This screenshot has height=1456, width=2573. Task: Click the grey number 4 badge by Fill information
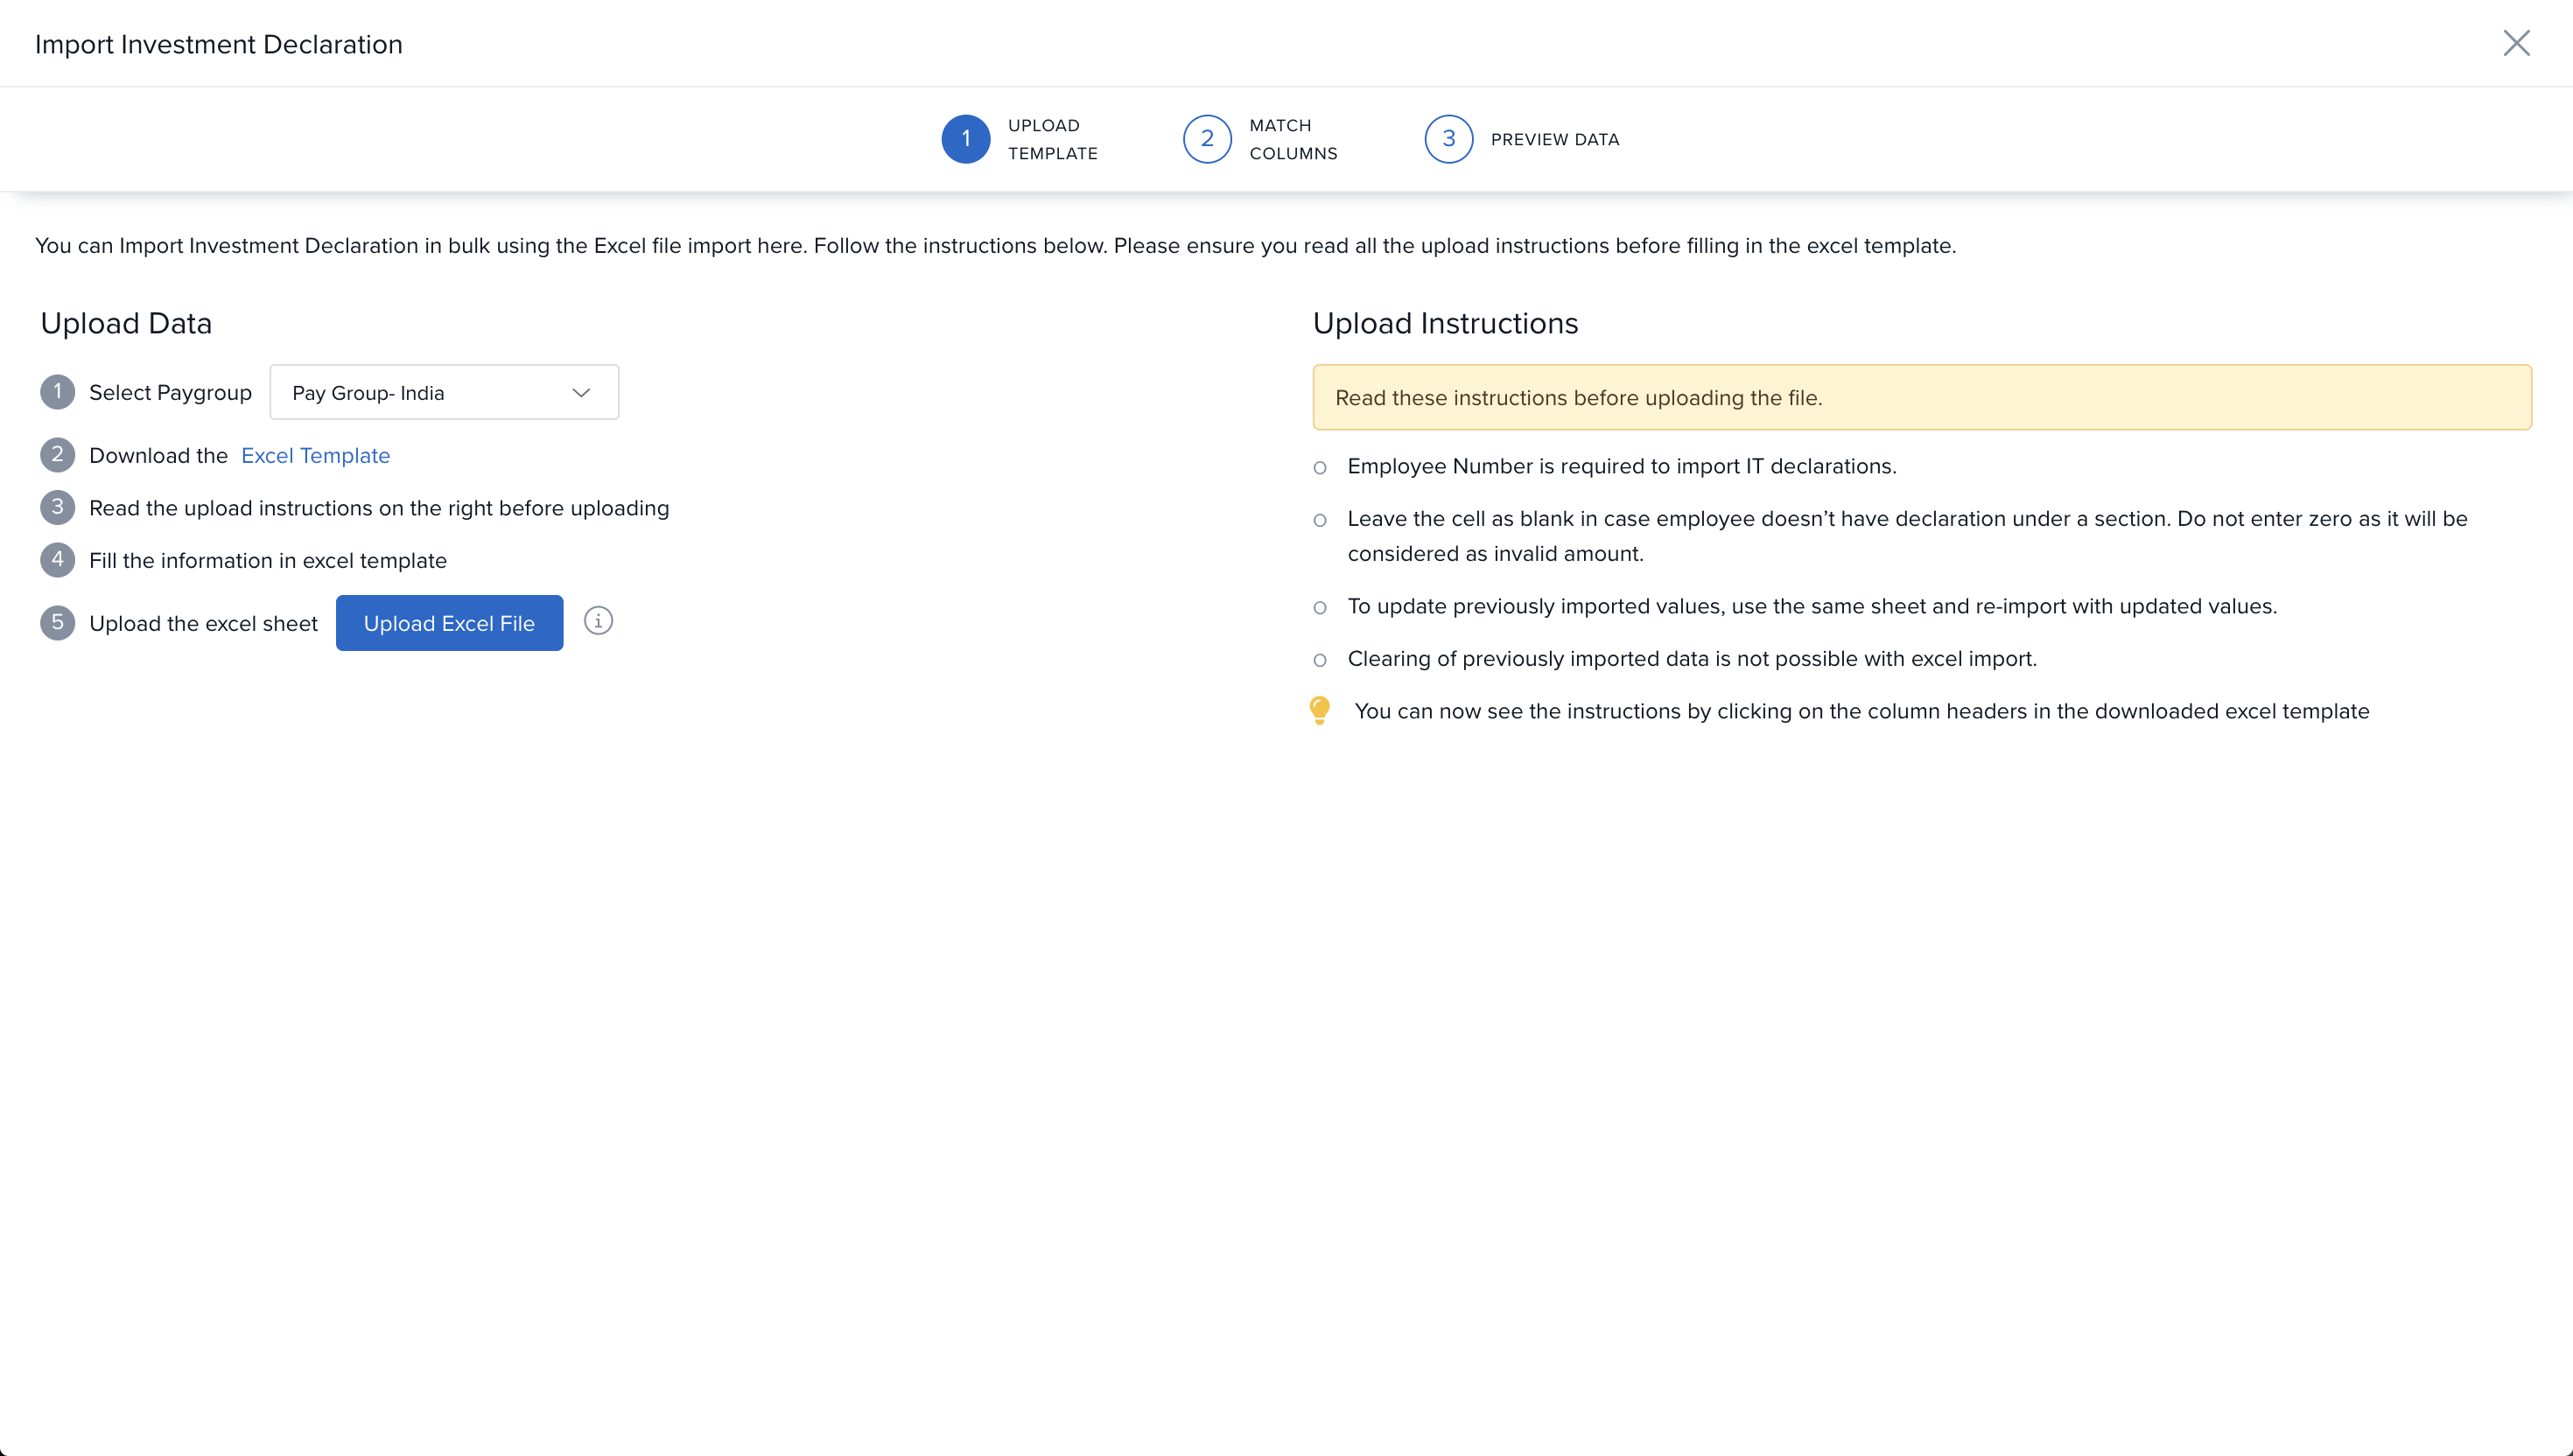point(57,560)
